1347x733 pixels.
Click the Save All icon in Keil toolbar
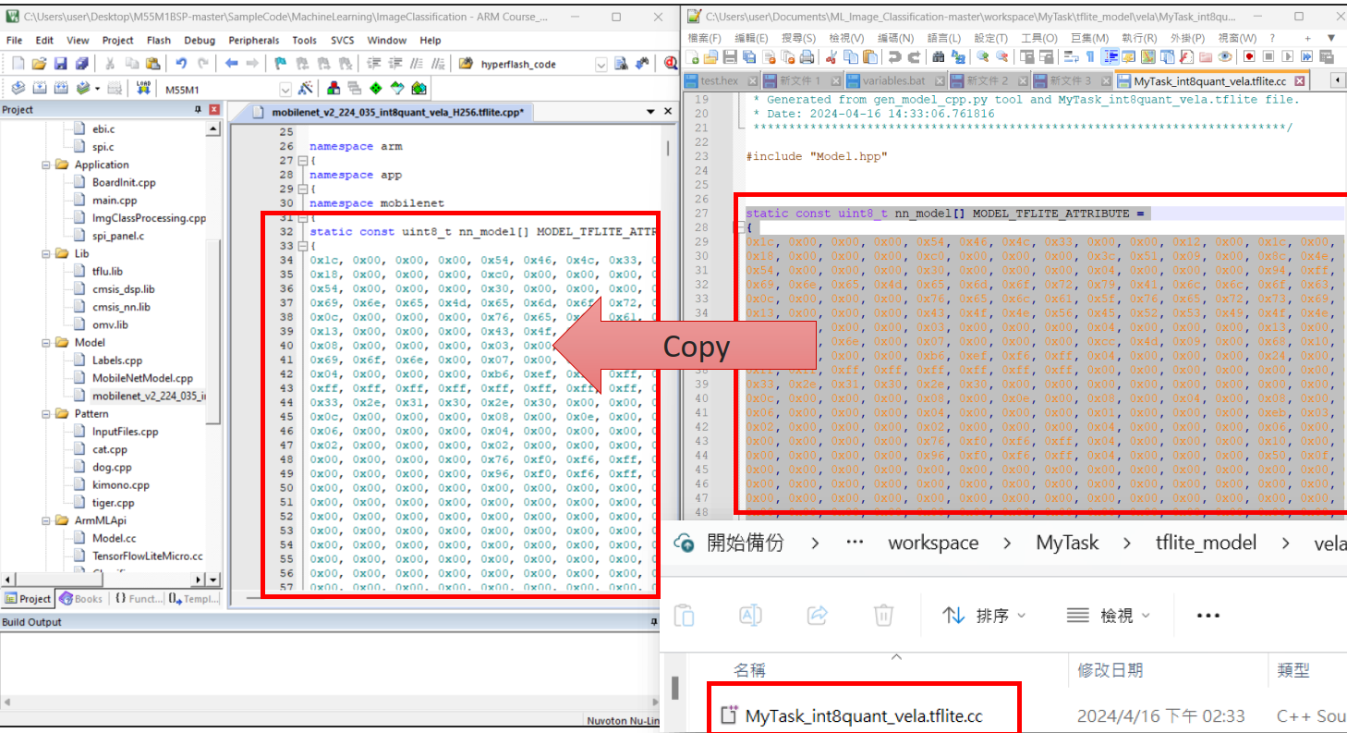pos(80,64)
